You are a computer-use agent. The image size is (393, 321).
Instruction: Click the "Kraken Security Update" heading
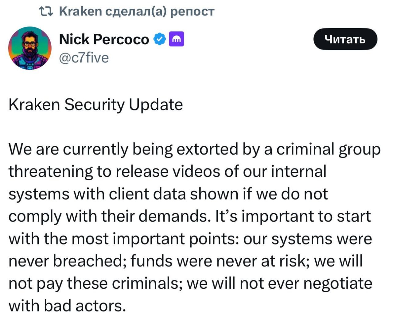(95, 105)
